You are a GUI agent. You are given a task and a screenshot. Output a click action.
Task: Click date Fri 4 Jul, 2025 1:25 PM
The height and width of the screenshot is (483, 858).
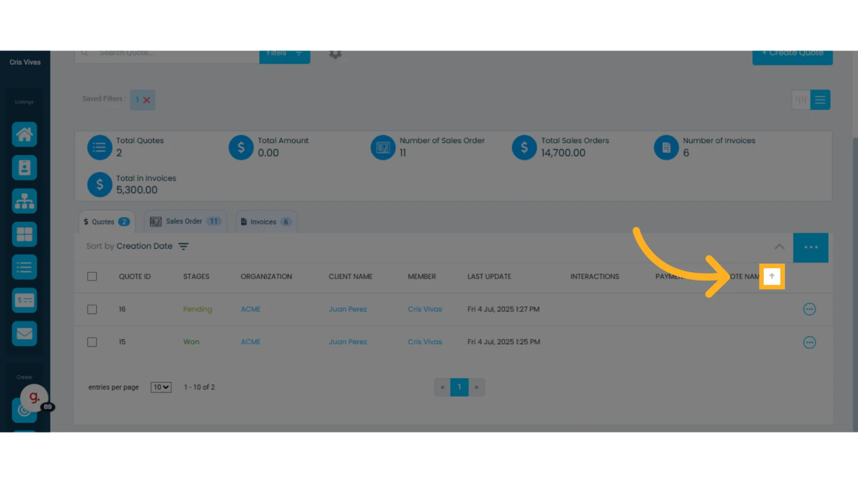pyautogui.click(x=504, y=342)
